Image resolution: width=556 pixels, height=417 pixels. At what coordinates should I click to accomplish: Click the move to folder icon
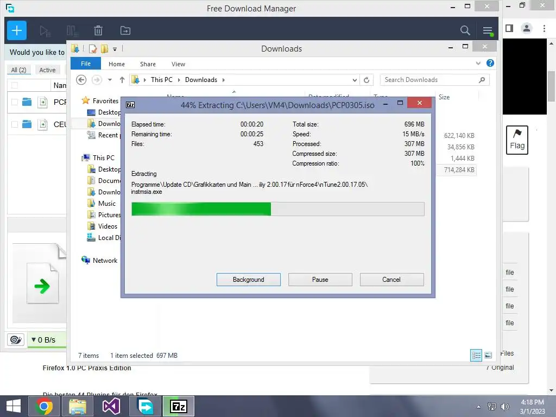tap(125, 30)
